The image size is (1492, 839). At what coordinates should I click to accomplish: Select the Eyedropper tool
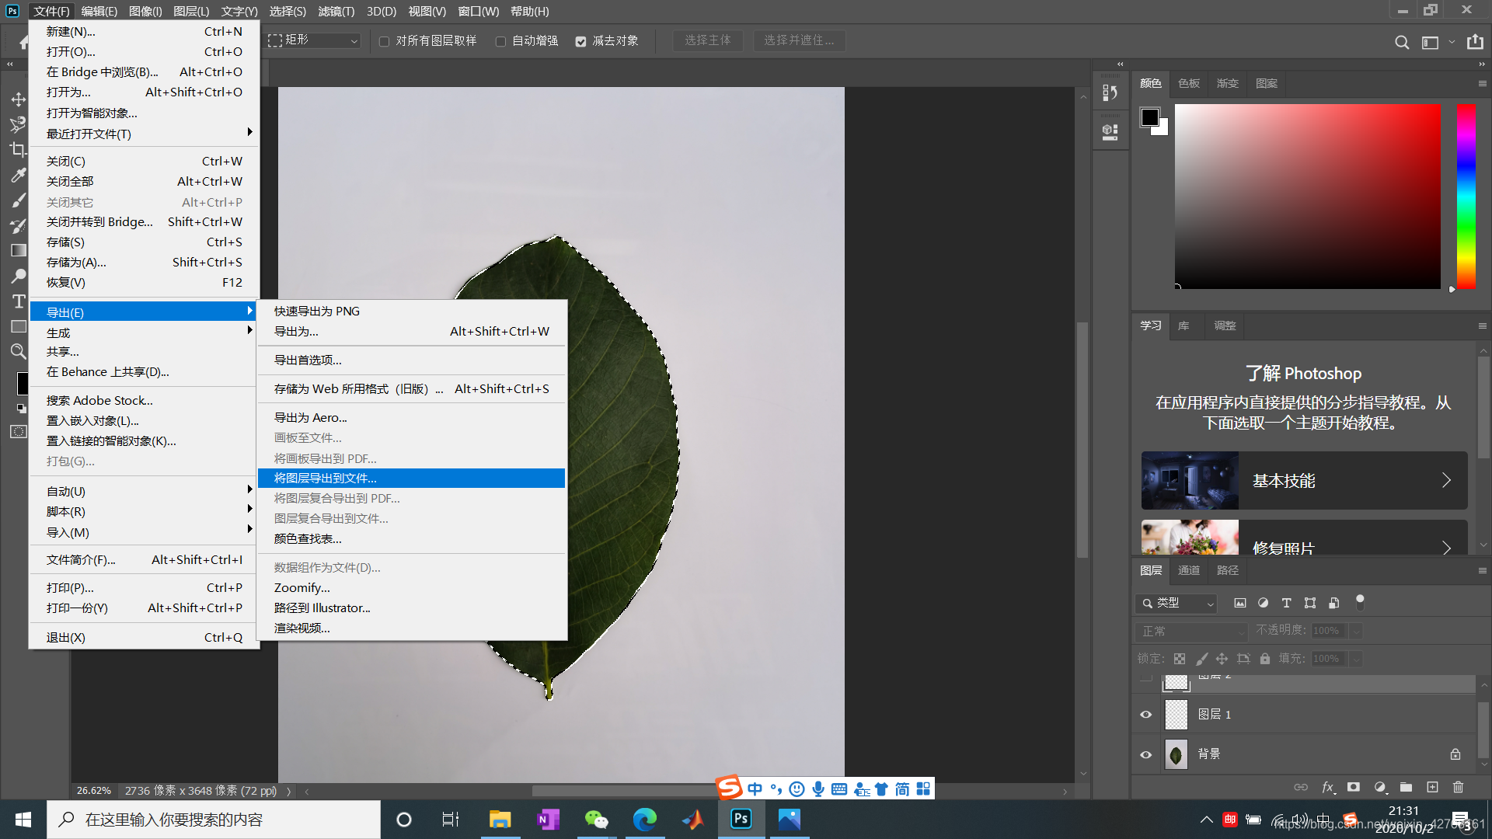18,176
